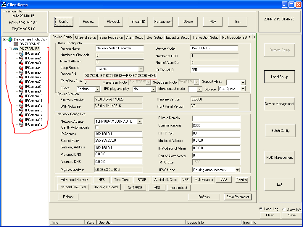
Task: Click the Batch Config button
Action: click(281, 131)
